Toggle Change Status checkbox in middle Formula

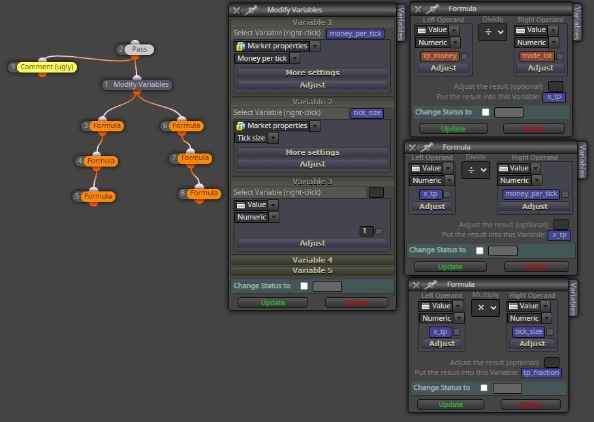(480, 251)
